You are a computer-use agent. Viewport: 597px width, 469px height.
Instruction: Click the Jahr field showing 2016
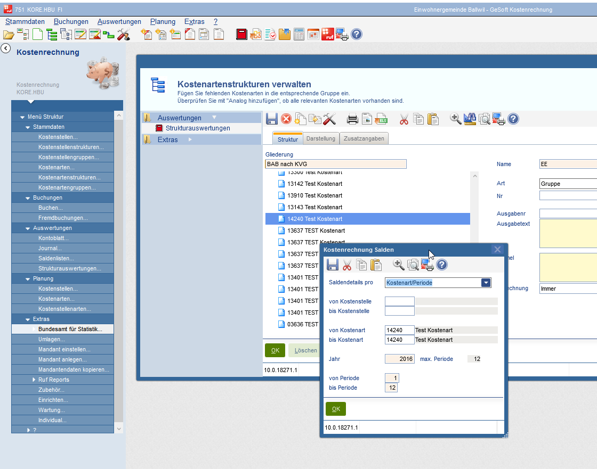[x=399, y=359]
